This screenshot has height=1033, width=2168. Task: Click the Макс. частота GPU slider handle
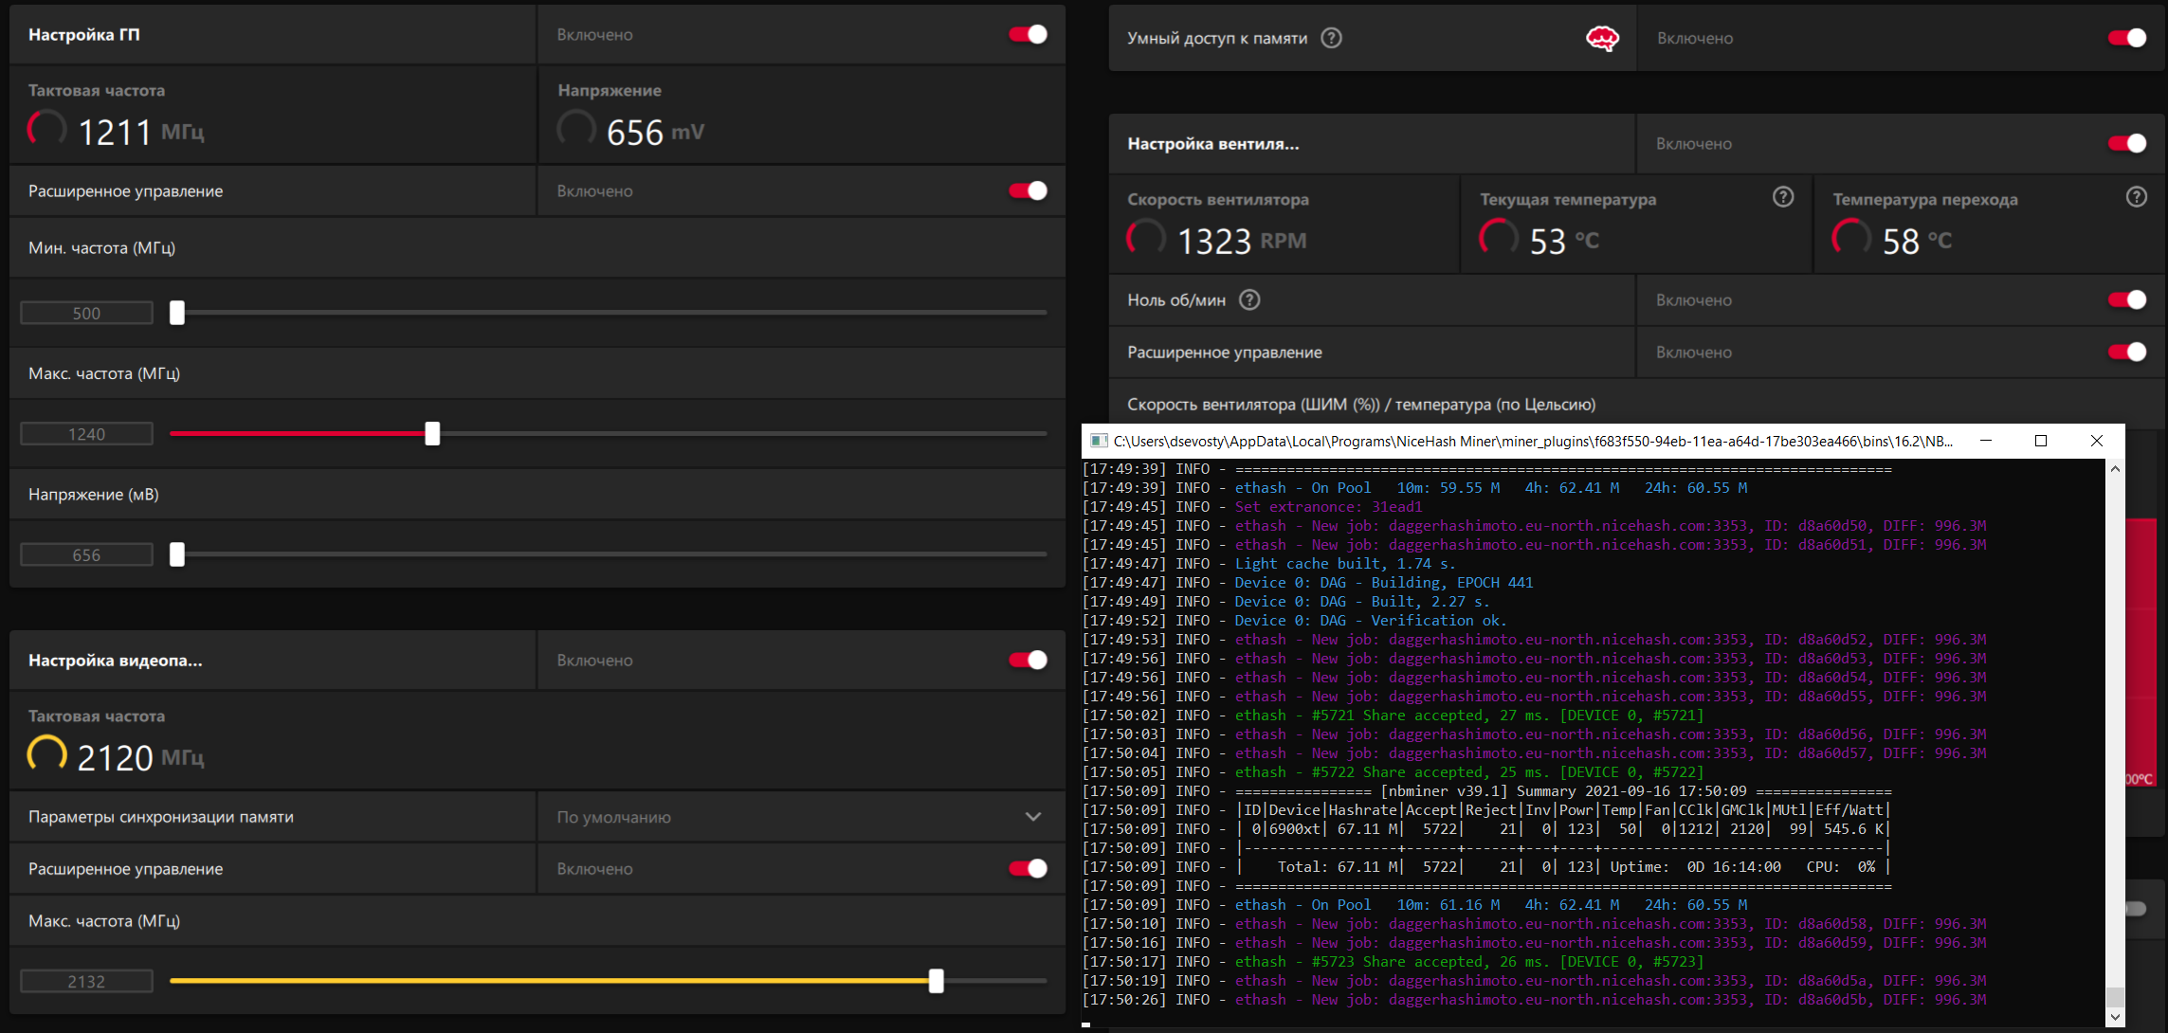[x=432, y=434]
